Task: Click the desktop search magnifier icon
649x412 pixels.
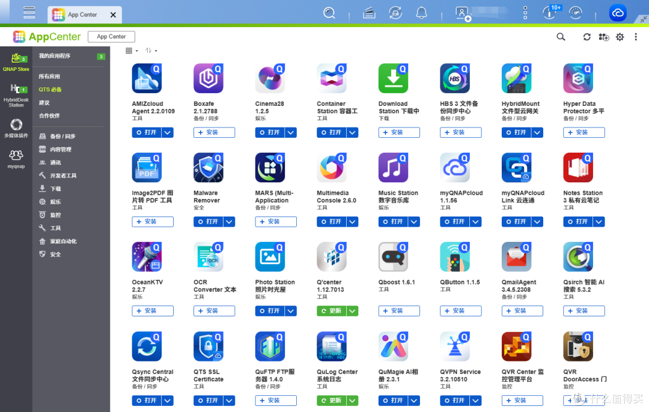Action: tap(329, 13)
